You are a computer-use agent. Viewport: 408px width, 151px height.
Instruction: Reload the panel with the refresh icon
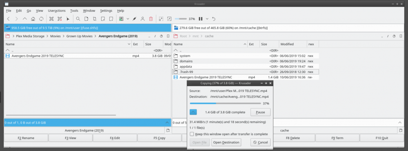[x=41, y=19]
